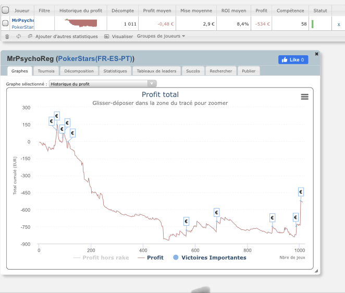The height and width of the screenshot is (293, 345).
Task: Click Ajouter d'autres statistiques
Action: (x=67, y=36)
